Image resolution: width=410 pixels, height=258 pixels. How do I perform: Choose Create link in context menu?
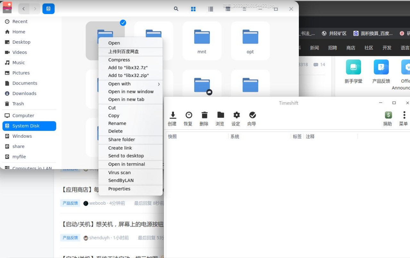click(130, 148)
